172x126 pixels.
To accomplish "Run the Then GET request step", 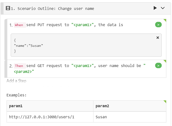I will (158, 66).
